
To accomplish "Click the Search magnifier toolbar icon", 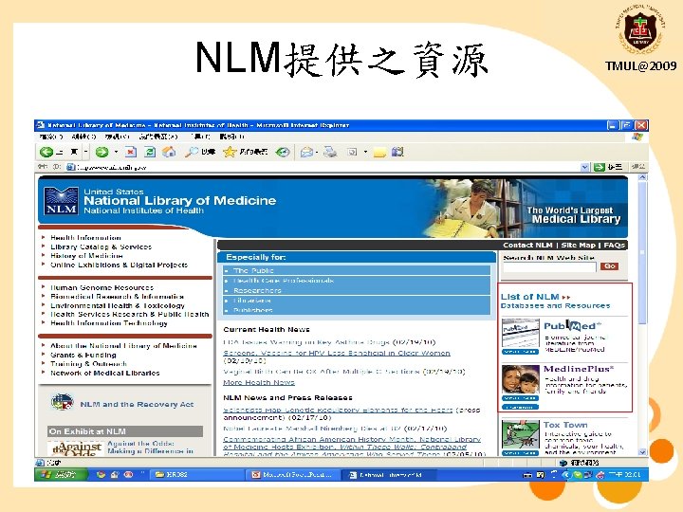I will [192, 152].
